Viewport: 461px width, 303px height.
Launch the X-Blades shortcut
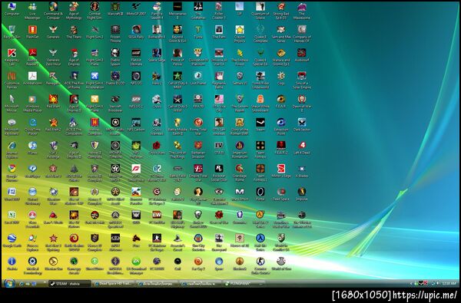click(302, 172)
